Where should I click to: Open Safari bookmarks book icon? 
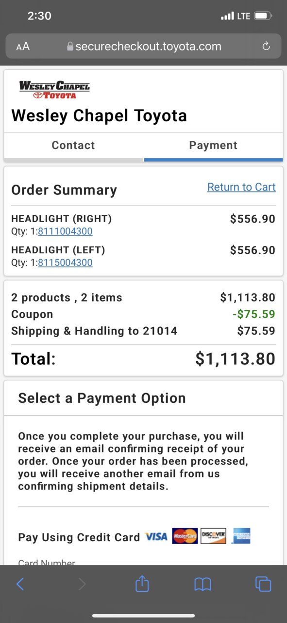[x=203, y=584]
